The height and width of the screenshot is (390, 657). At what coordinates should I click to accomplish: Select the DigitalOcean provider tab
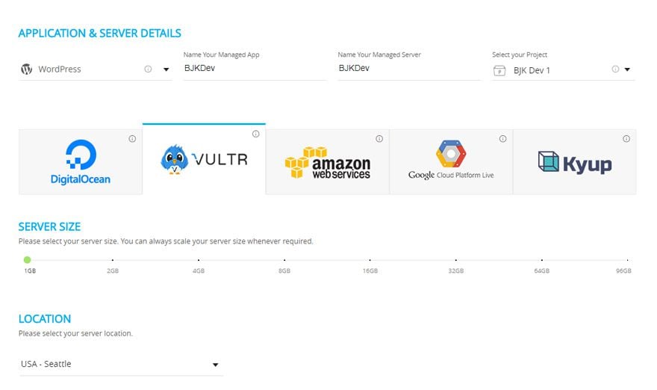81,162
